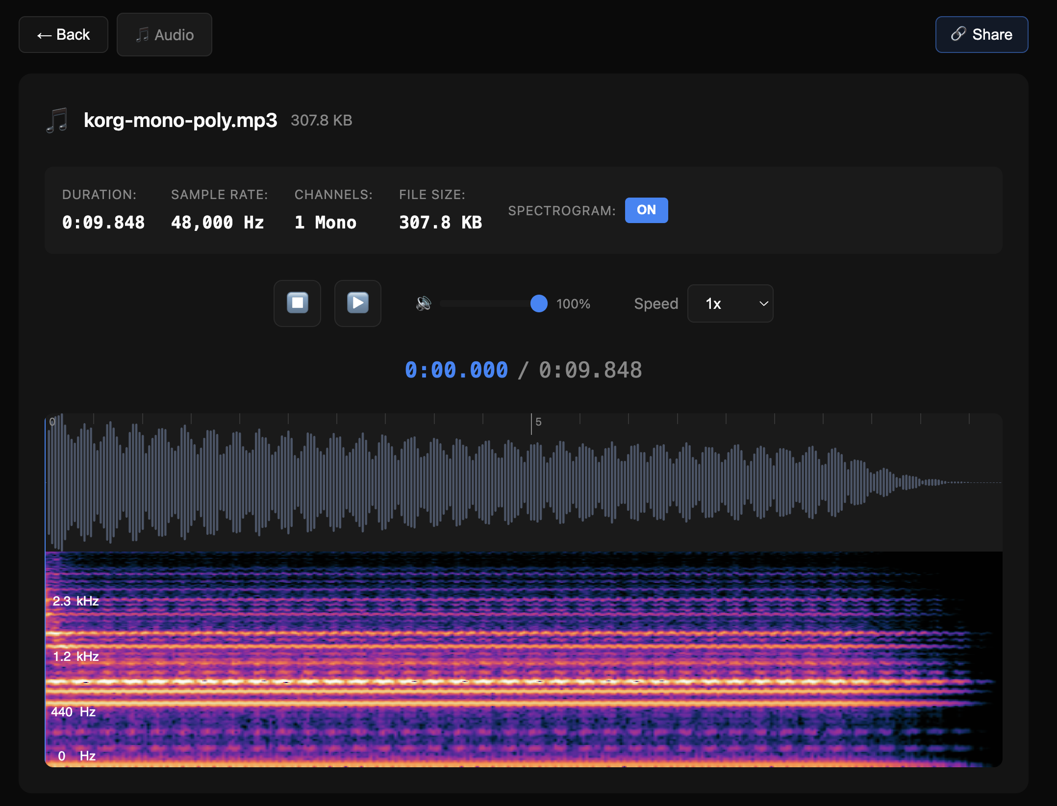Click the link icon inside the Share button

pos(958,34)
